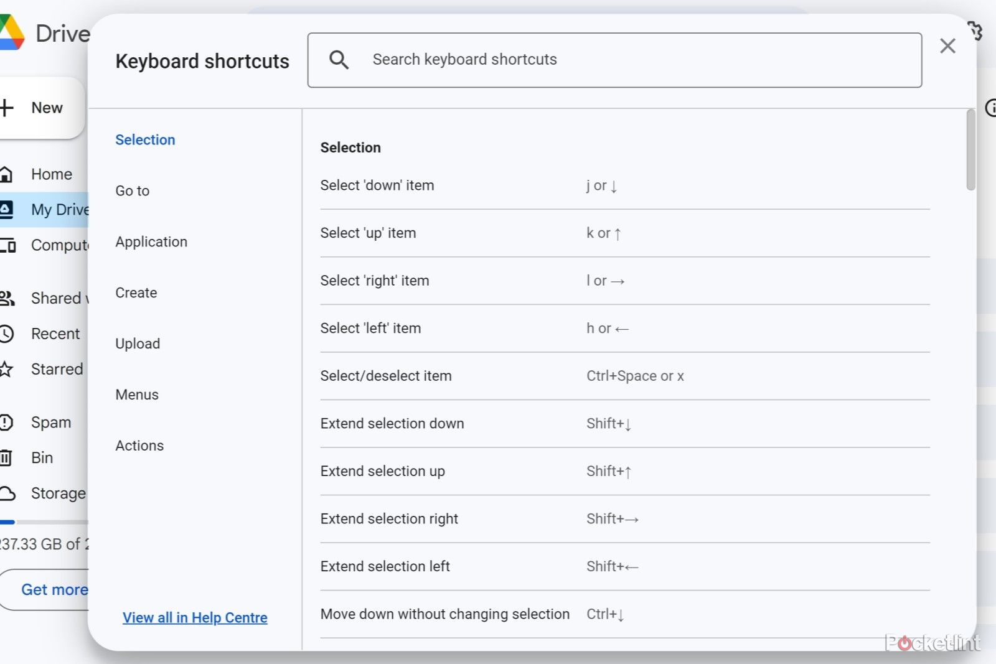Open the Actions shortcuts category
The height and width of the screenshot is (664, 996).
139,446
